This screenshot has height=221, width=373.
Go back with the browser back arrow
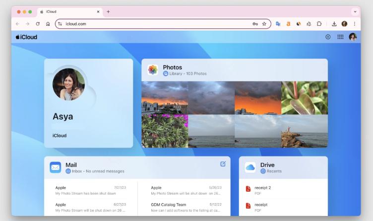17,24
